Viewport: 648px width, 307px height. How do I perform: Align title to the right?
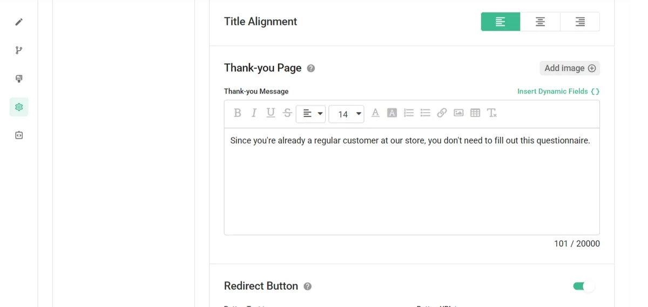pos(580,22)
